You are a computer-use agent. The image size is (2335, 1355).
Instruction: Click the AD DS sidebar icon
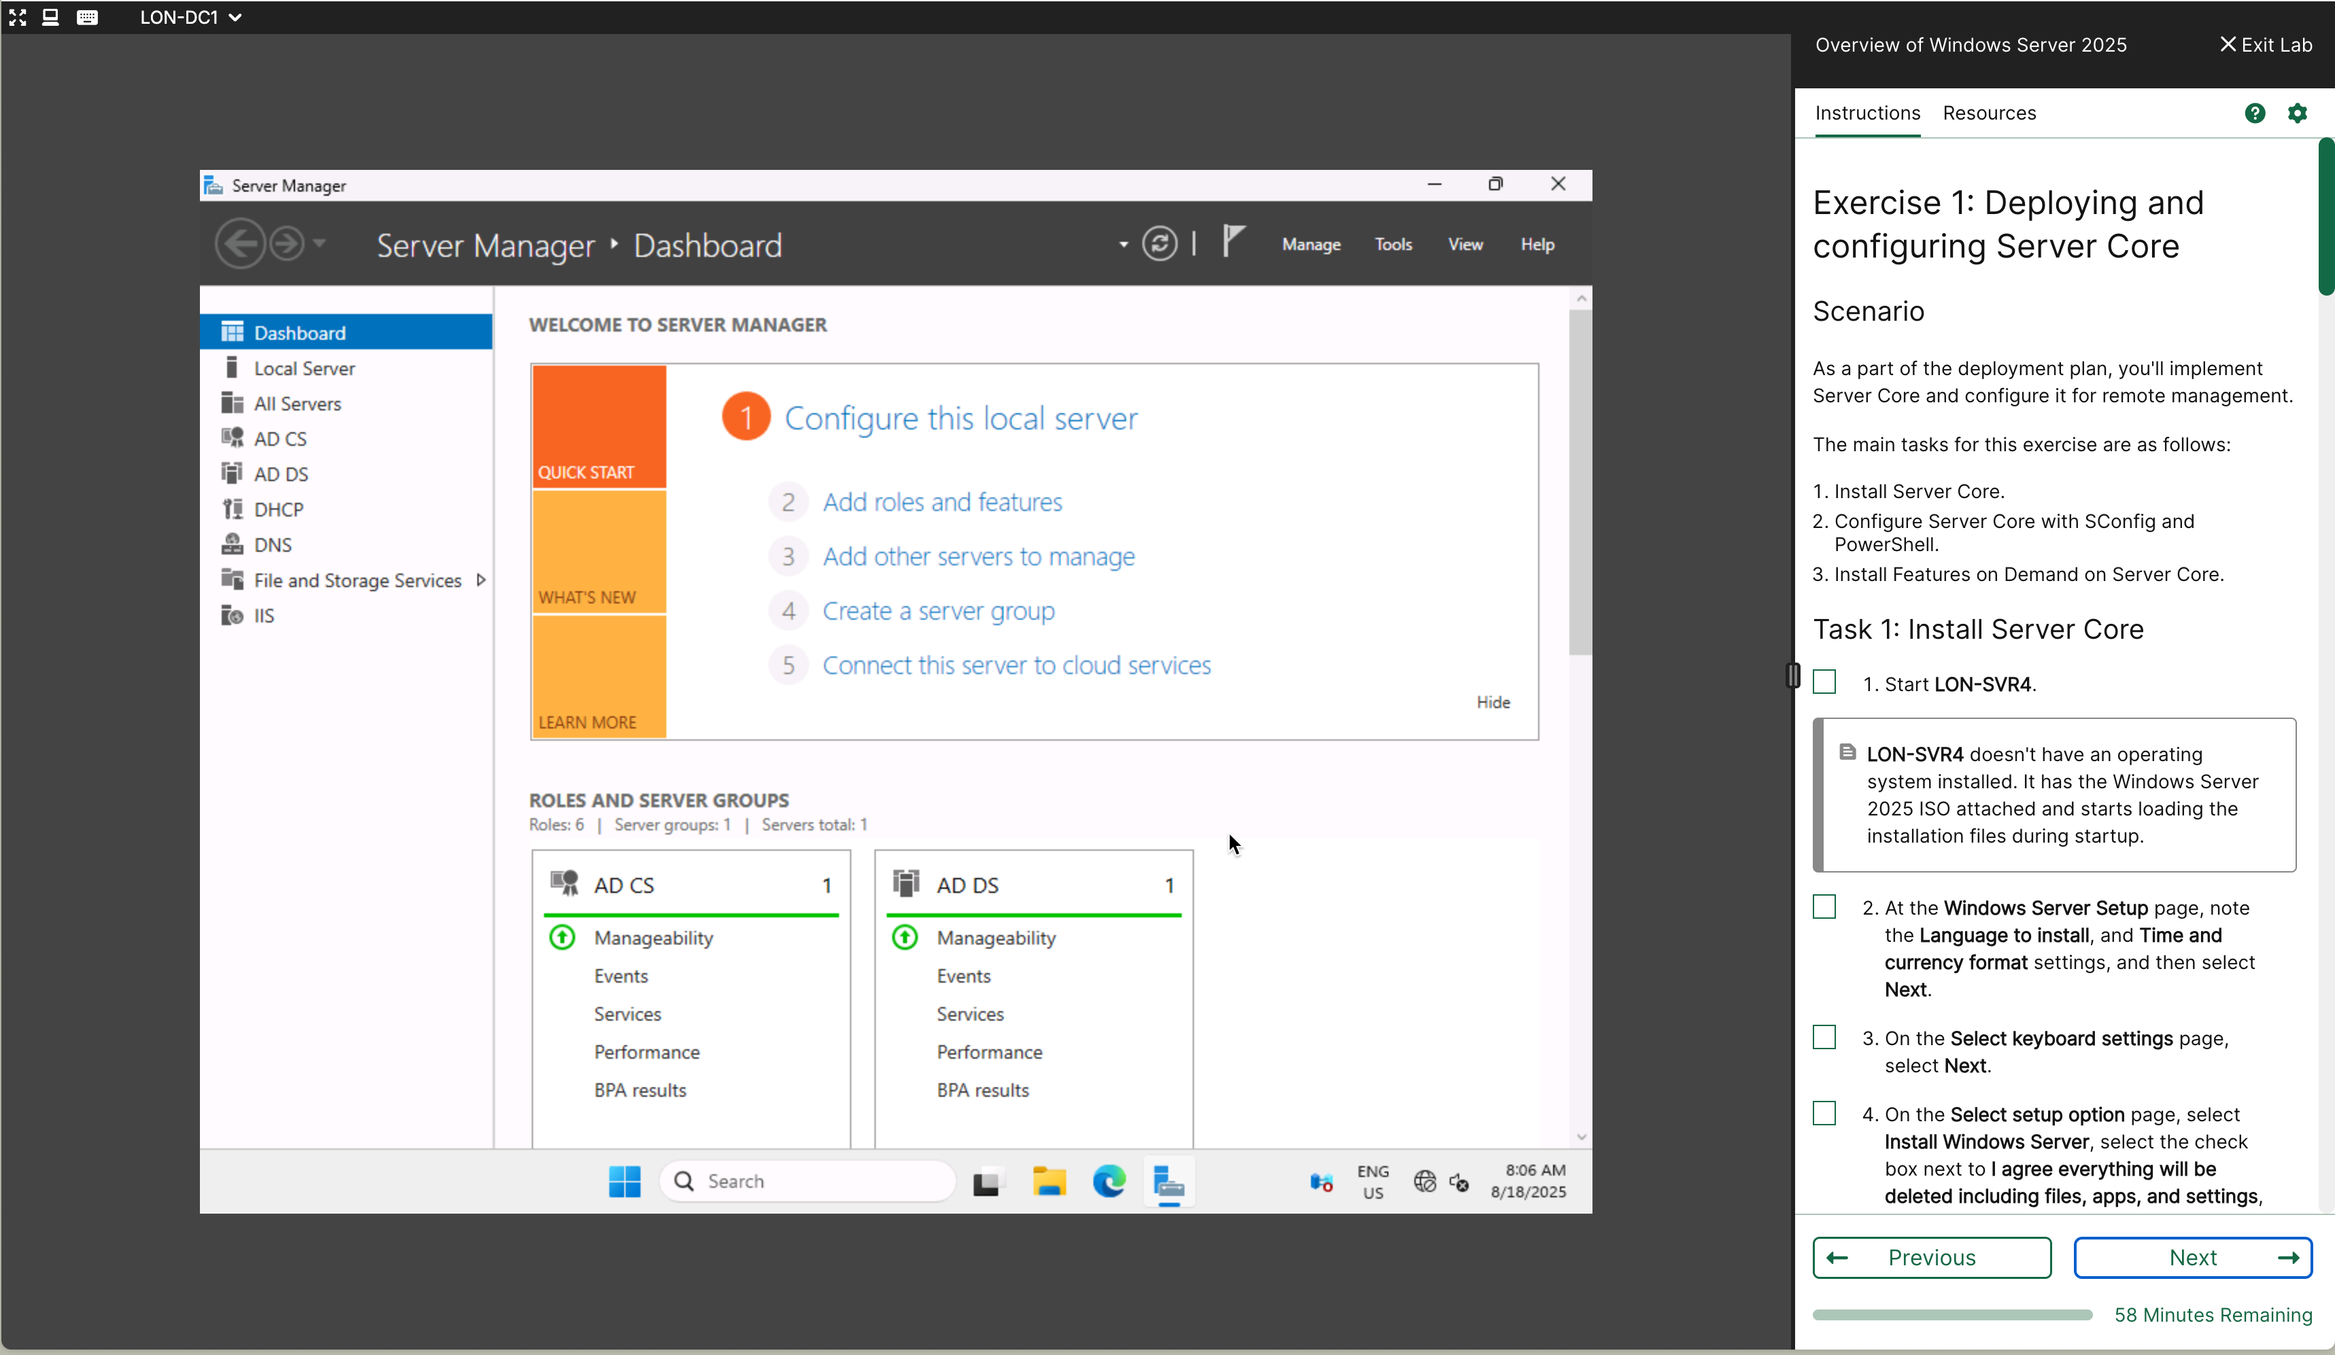click(x=232, y=473)
